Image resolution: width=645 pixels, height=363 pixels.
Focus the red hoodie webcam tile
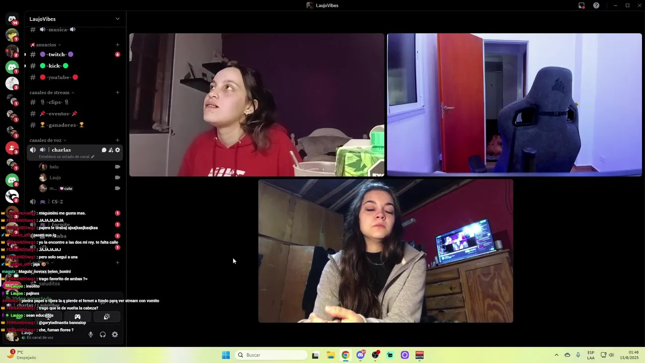coord(256,105)
